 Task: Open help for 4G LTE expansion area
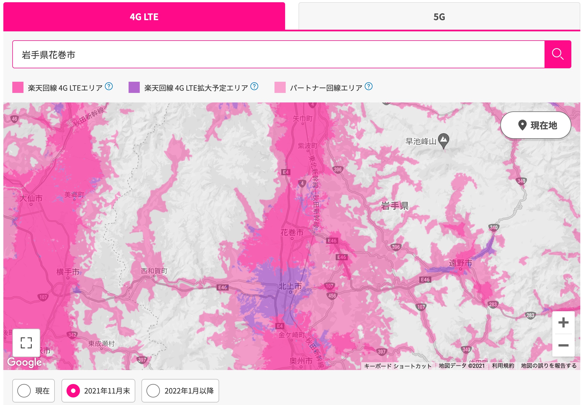point(254,86)
